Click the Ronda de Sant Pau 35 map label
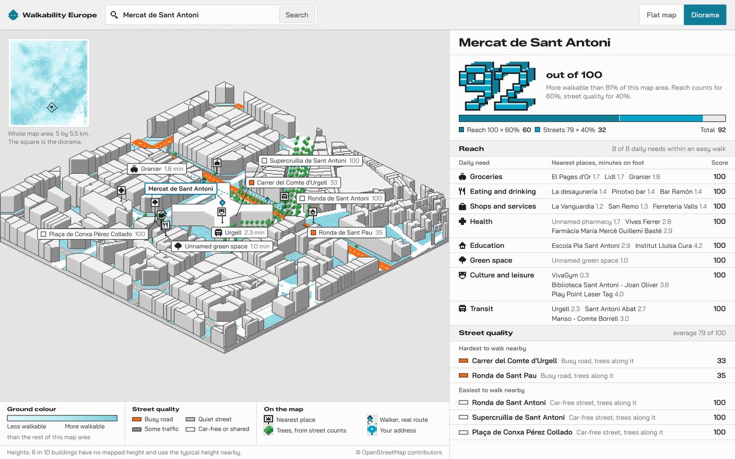 (x=346, y=232)
